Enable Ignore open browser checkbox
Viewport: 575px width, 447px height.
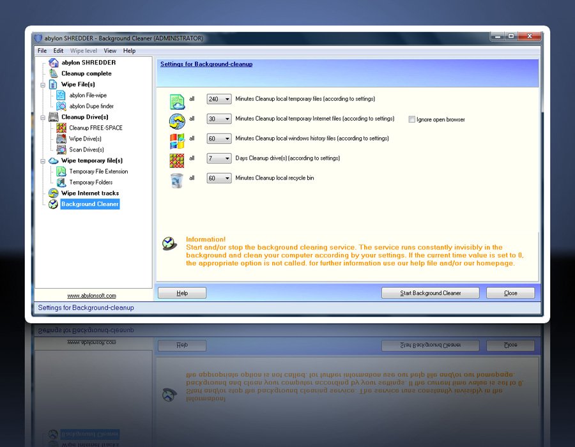pyautogui.click(x=412, y=119)
